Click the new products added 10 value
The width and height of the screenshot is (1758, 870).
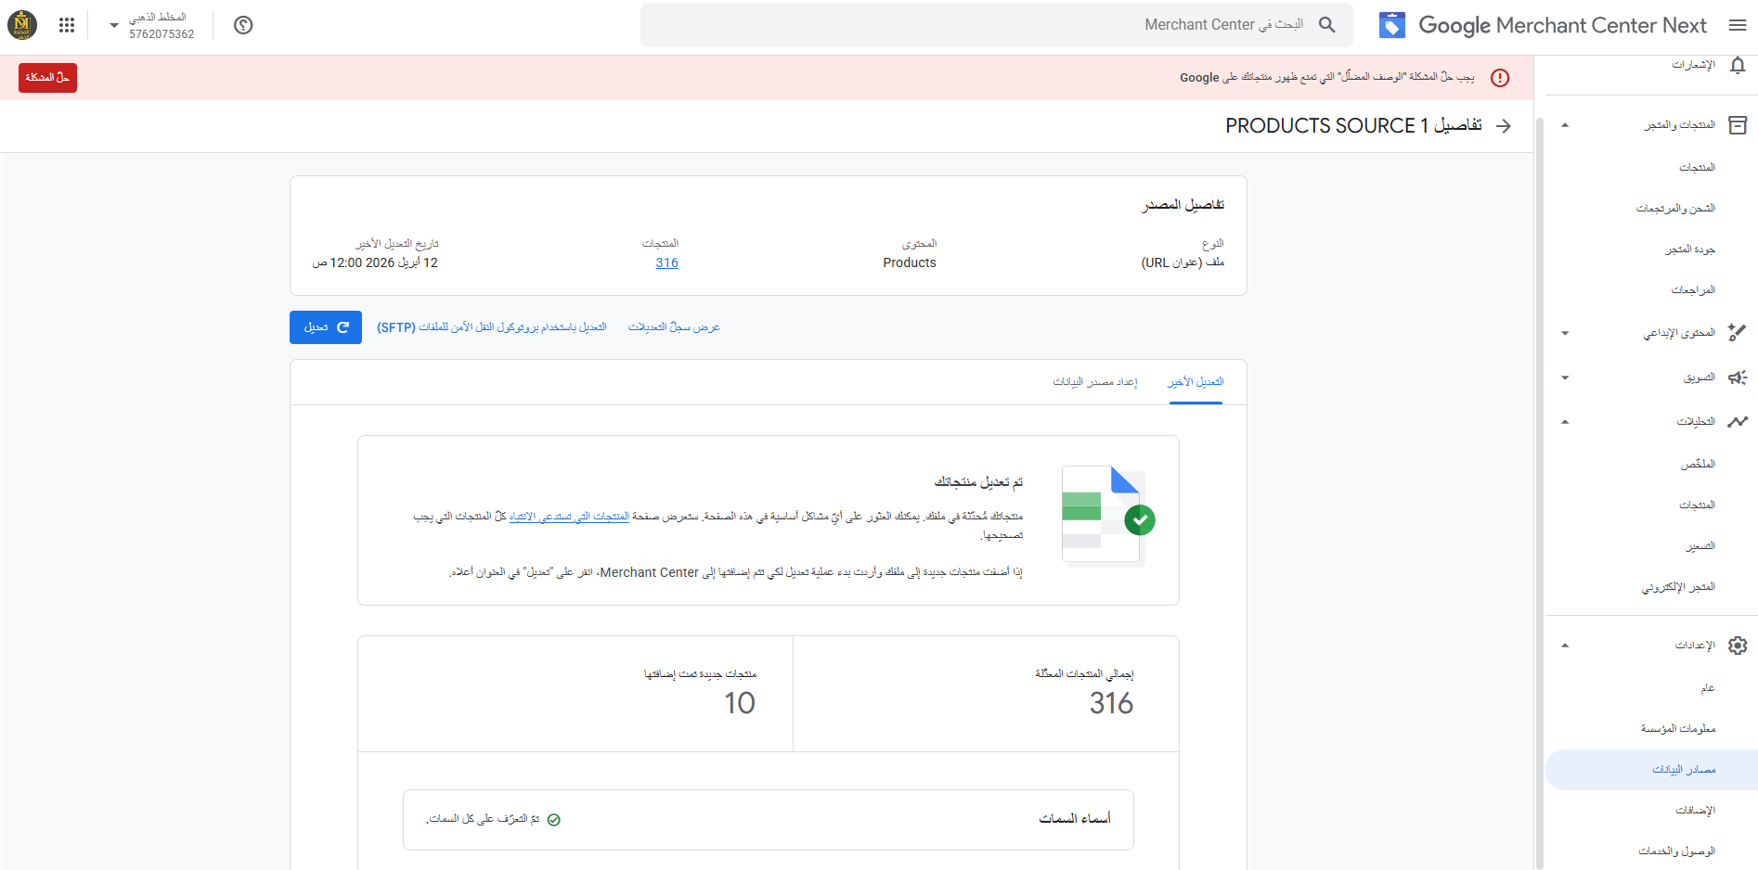740,704
